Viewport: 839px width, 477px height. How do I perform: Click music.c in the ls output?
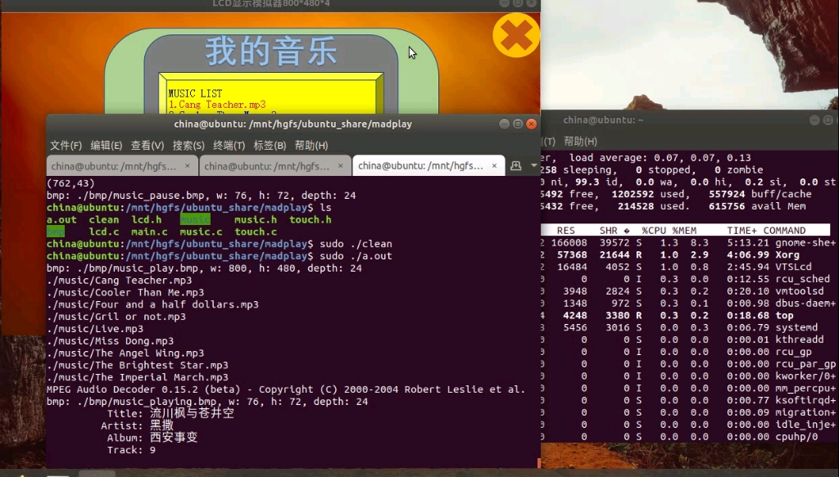(x=201, y=232)
